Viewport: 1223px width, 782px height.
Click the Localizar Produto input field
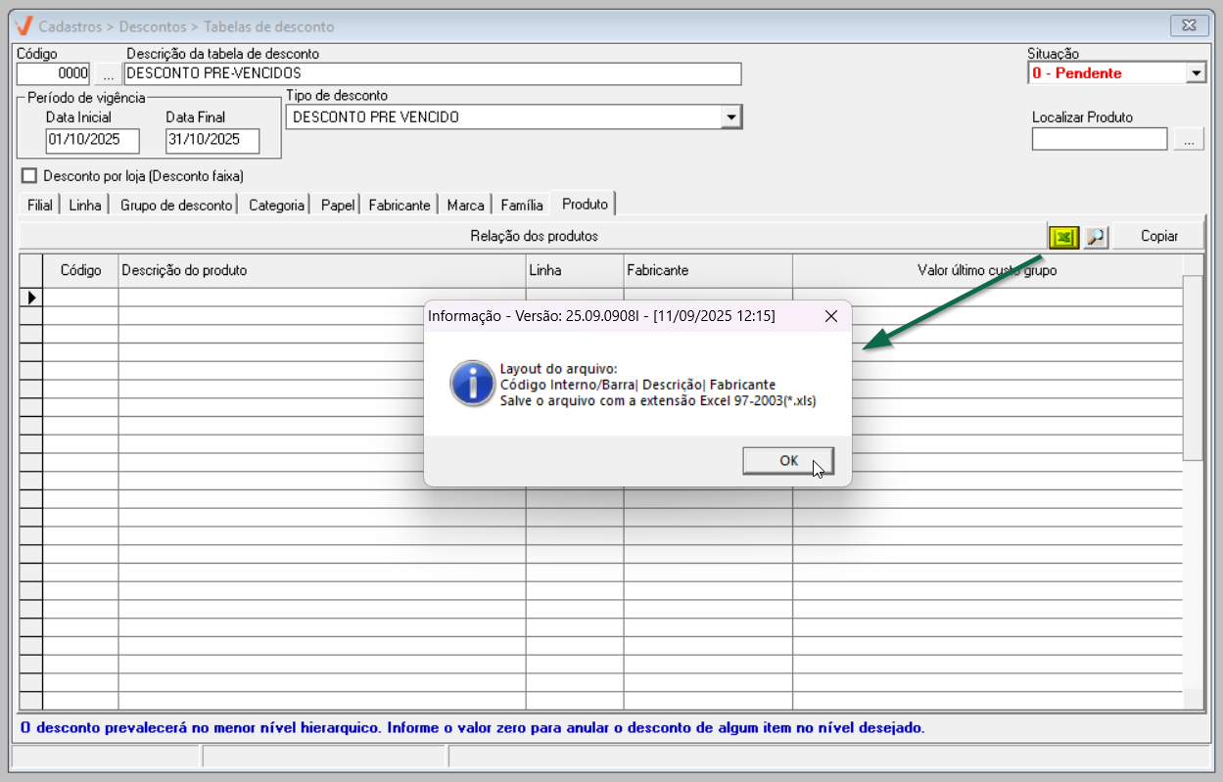tap(1099, 140)
